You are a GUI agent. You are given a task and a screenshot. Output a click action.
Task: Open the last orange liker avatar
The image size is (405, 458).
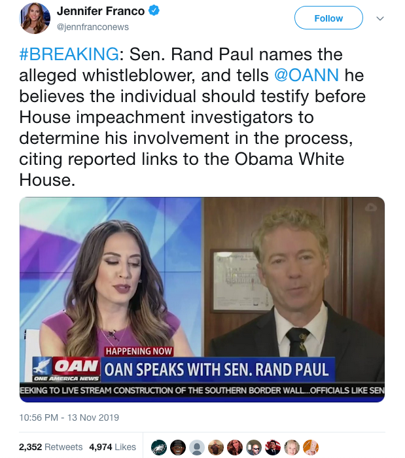click(311, 447)
